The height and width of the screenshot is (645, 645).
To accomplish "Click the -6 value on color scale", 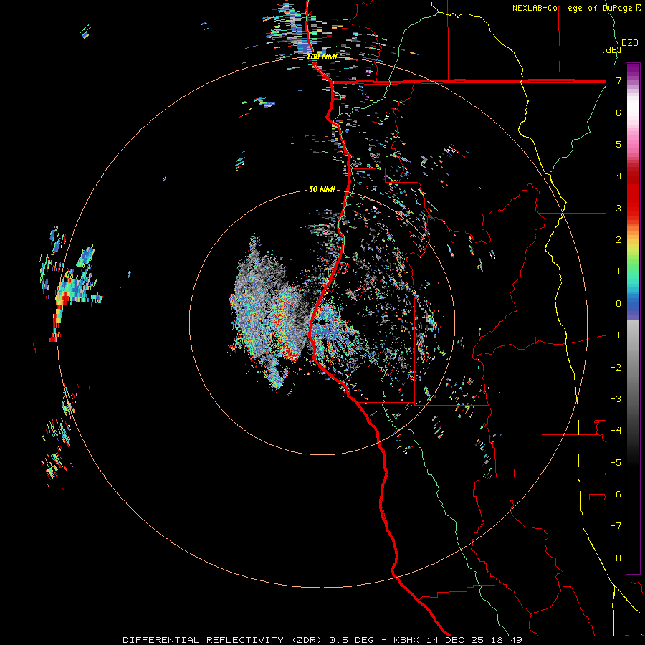I will tap(616, 494).
